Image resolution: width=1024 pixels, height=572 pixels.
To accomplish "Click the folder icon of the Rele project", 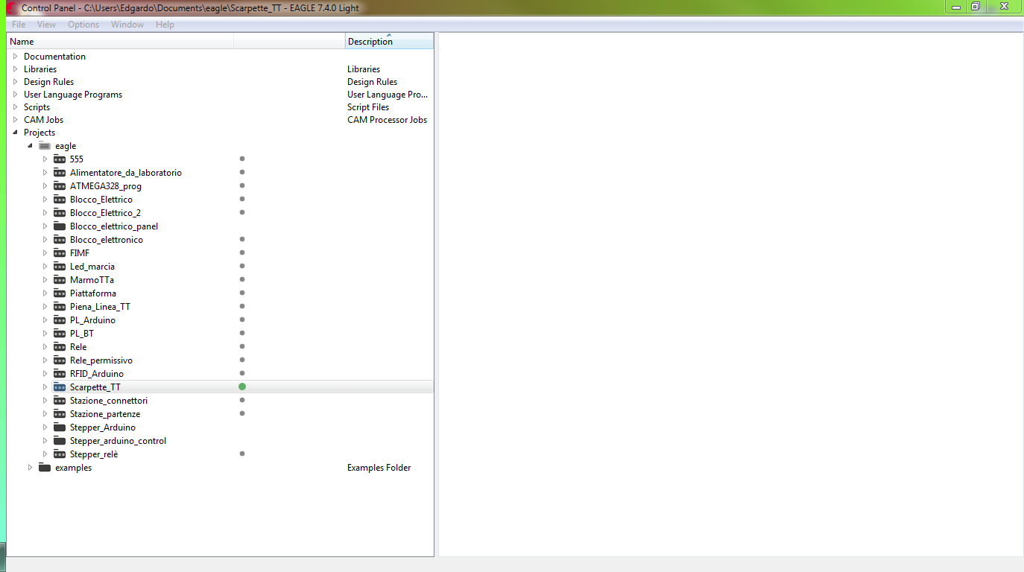I will coord(60,347).
